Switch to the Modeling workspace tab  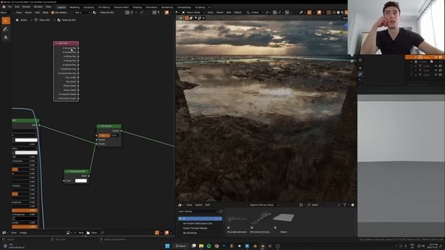(x=74, y=7)
